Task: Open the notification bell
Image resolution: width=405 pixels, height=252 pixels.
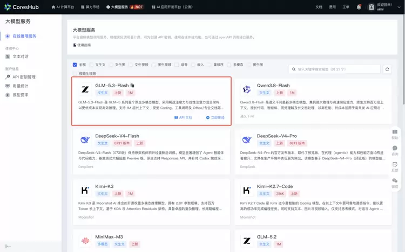Action: (359, 7)
